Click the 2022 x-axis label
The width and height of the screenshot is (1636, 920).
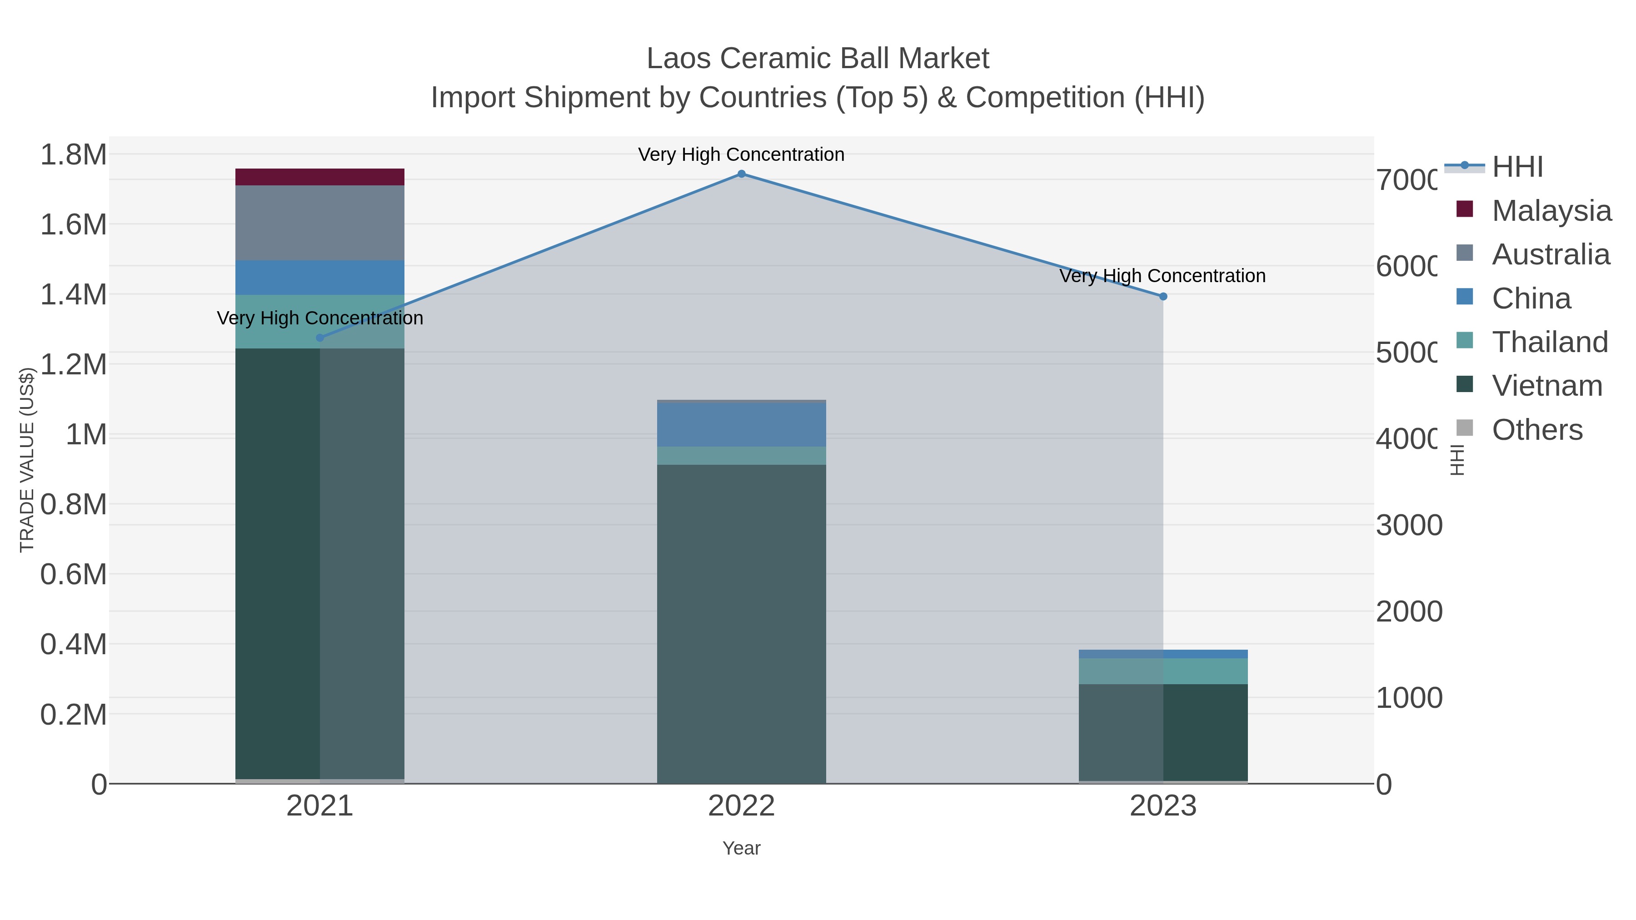(741, 806)
